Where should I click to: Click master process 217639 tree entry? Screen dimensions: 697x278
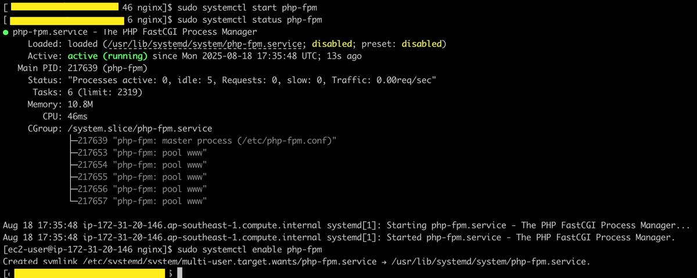click(x=202, y=140)
